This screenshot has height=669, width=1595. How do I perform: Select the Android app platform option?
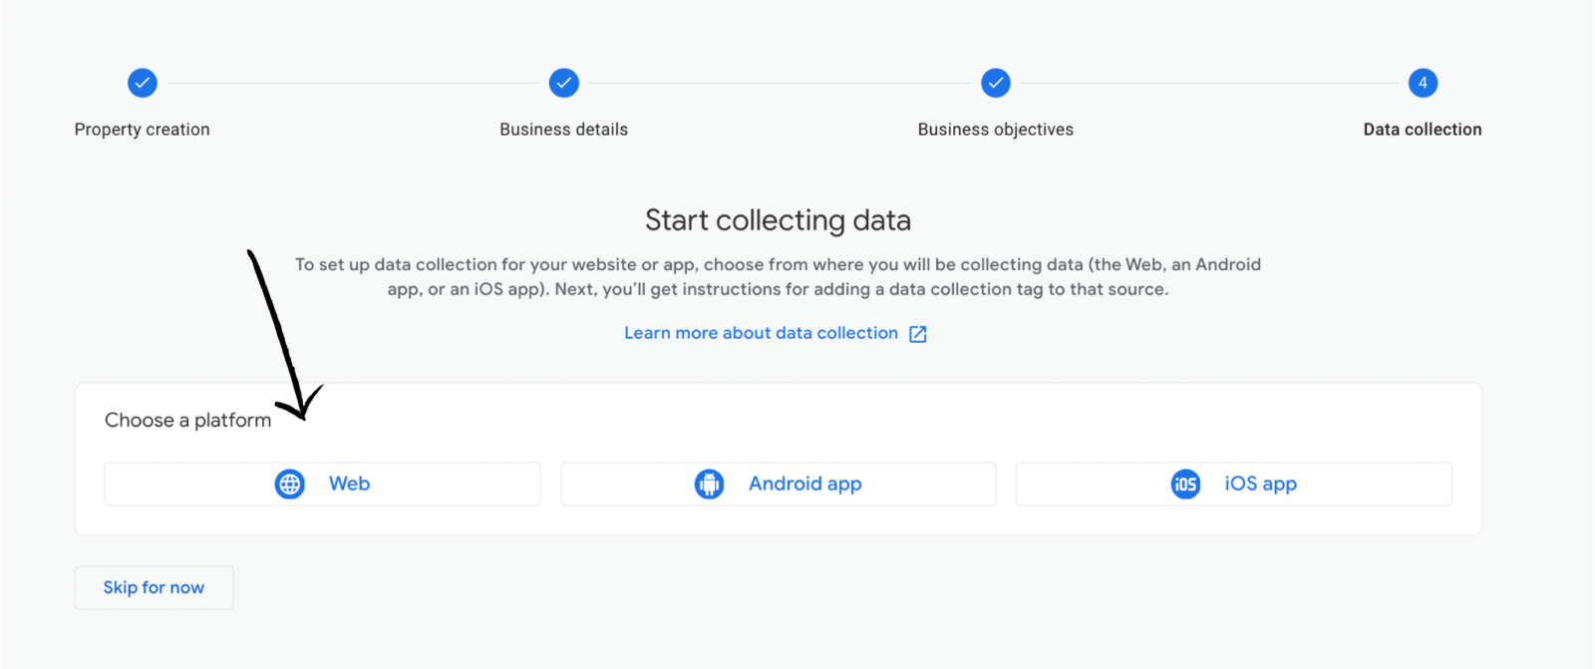778,484
